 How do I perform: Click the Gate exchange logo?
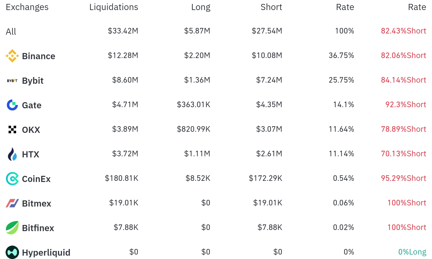12,105
